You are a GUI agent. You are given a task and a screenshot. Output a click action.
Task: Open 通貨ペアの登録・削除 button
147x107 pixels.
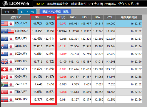[55, 12]
